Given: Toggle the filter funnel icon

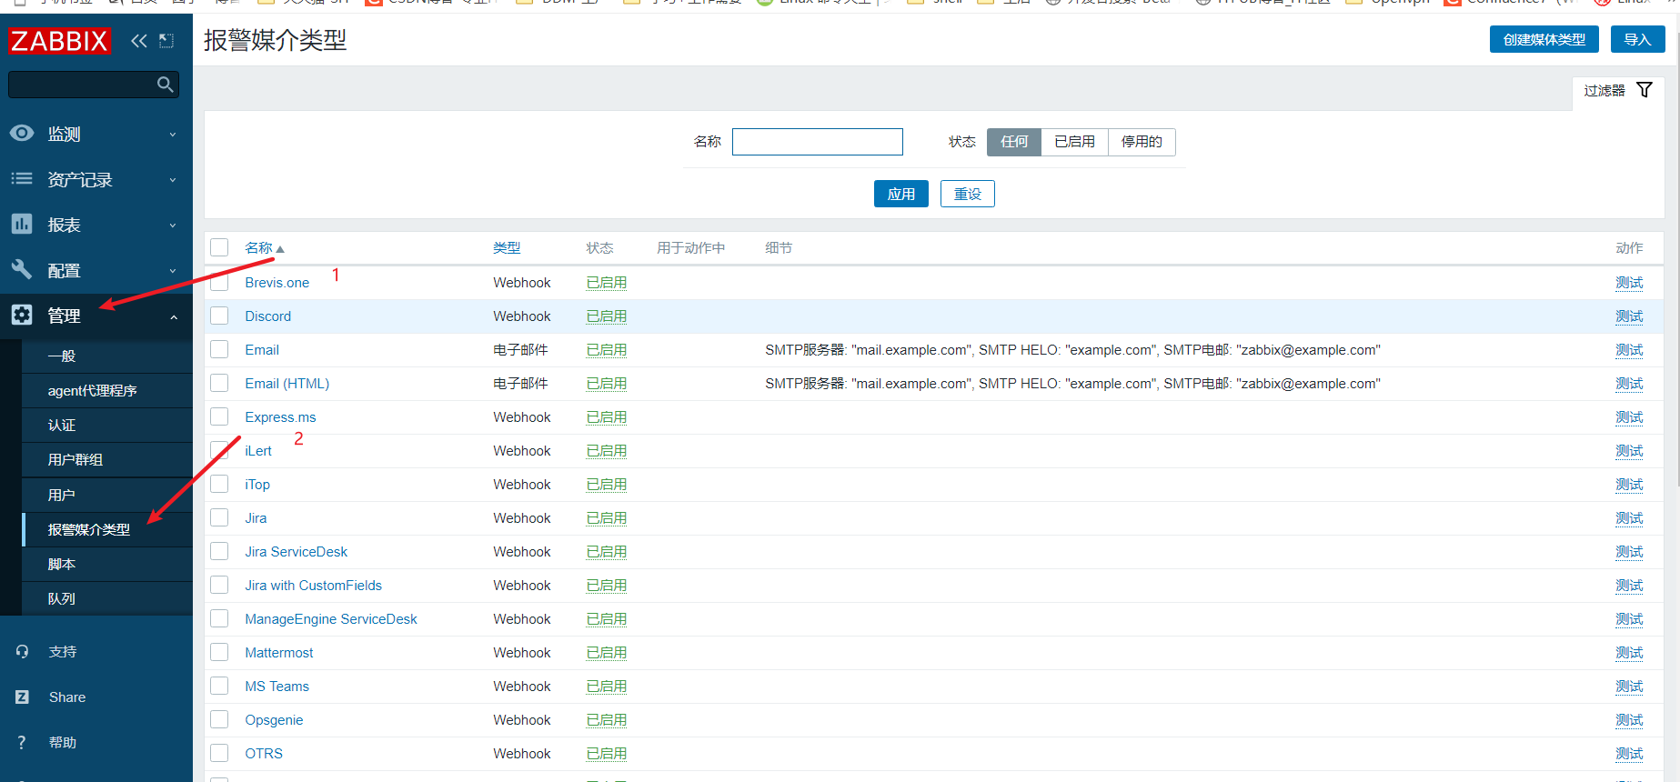Looking at the screenshot, I should click(1645, 90).
